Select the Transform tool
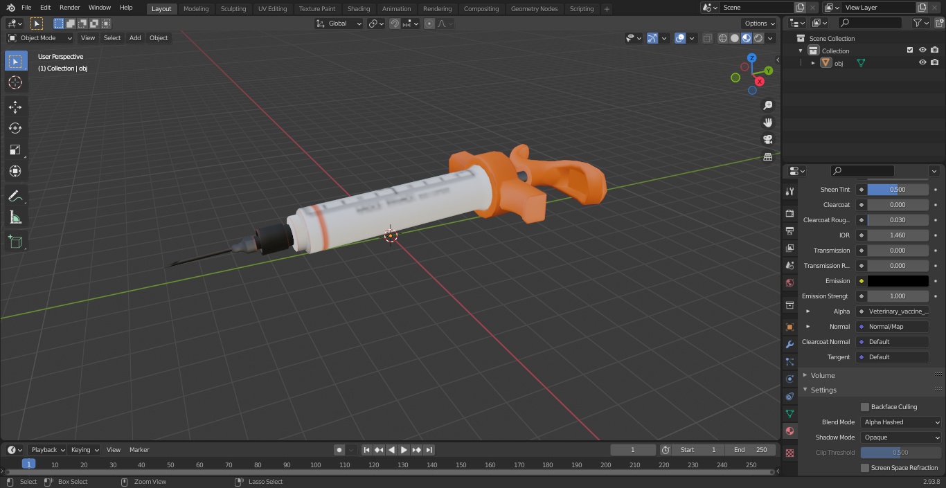Viewport: 946px width, 488px height. tap(15, 171)
